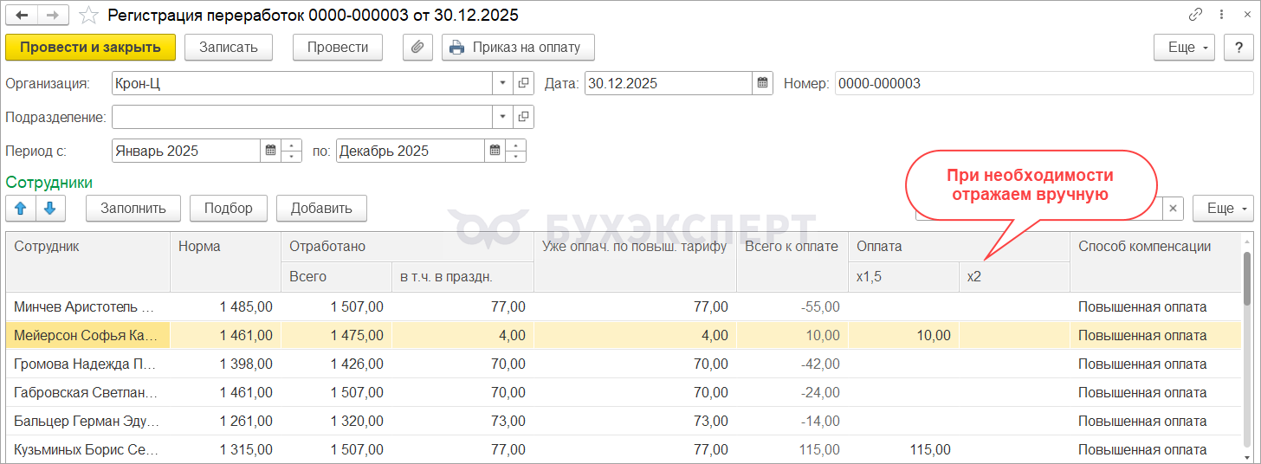Open the Подразделение item card icon
Viewport: 1261px width, 464px height.
(524, 117)
